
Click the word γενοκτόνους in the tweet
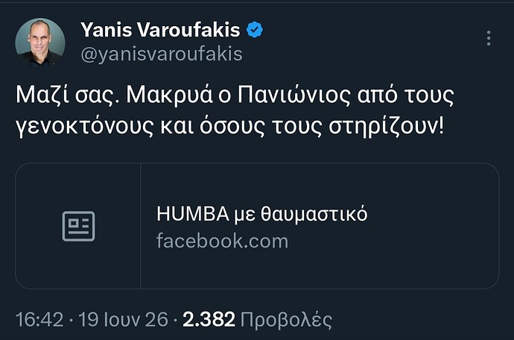(x=84, y=126)
